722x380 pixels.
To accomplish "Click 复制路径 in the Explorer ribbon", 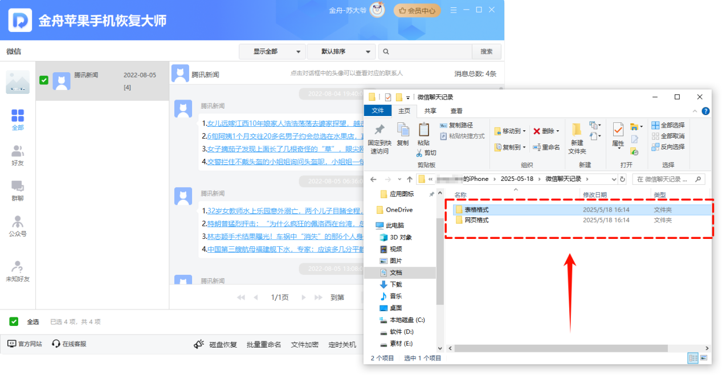I will point(456,125).
